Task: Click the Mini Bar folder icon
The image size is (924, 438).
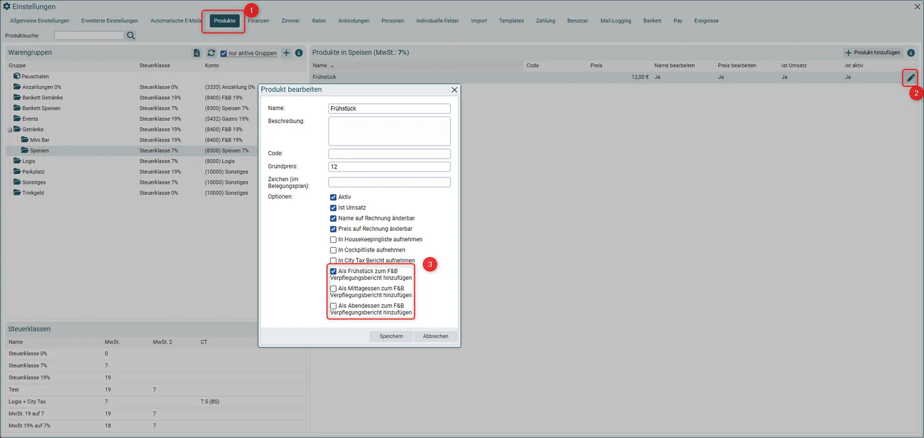Action: click(x=25, y=140)
